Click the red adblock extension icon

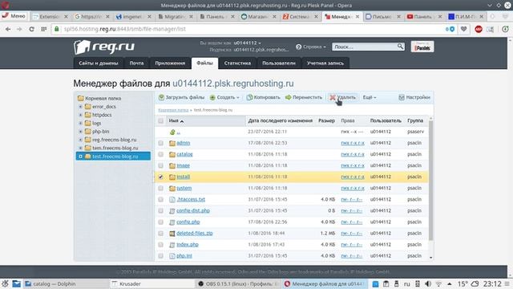[479, 29]
